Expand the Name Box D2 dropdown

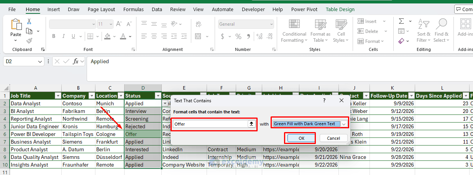pos(40,61)
